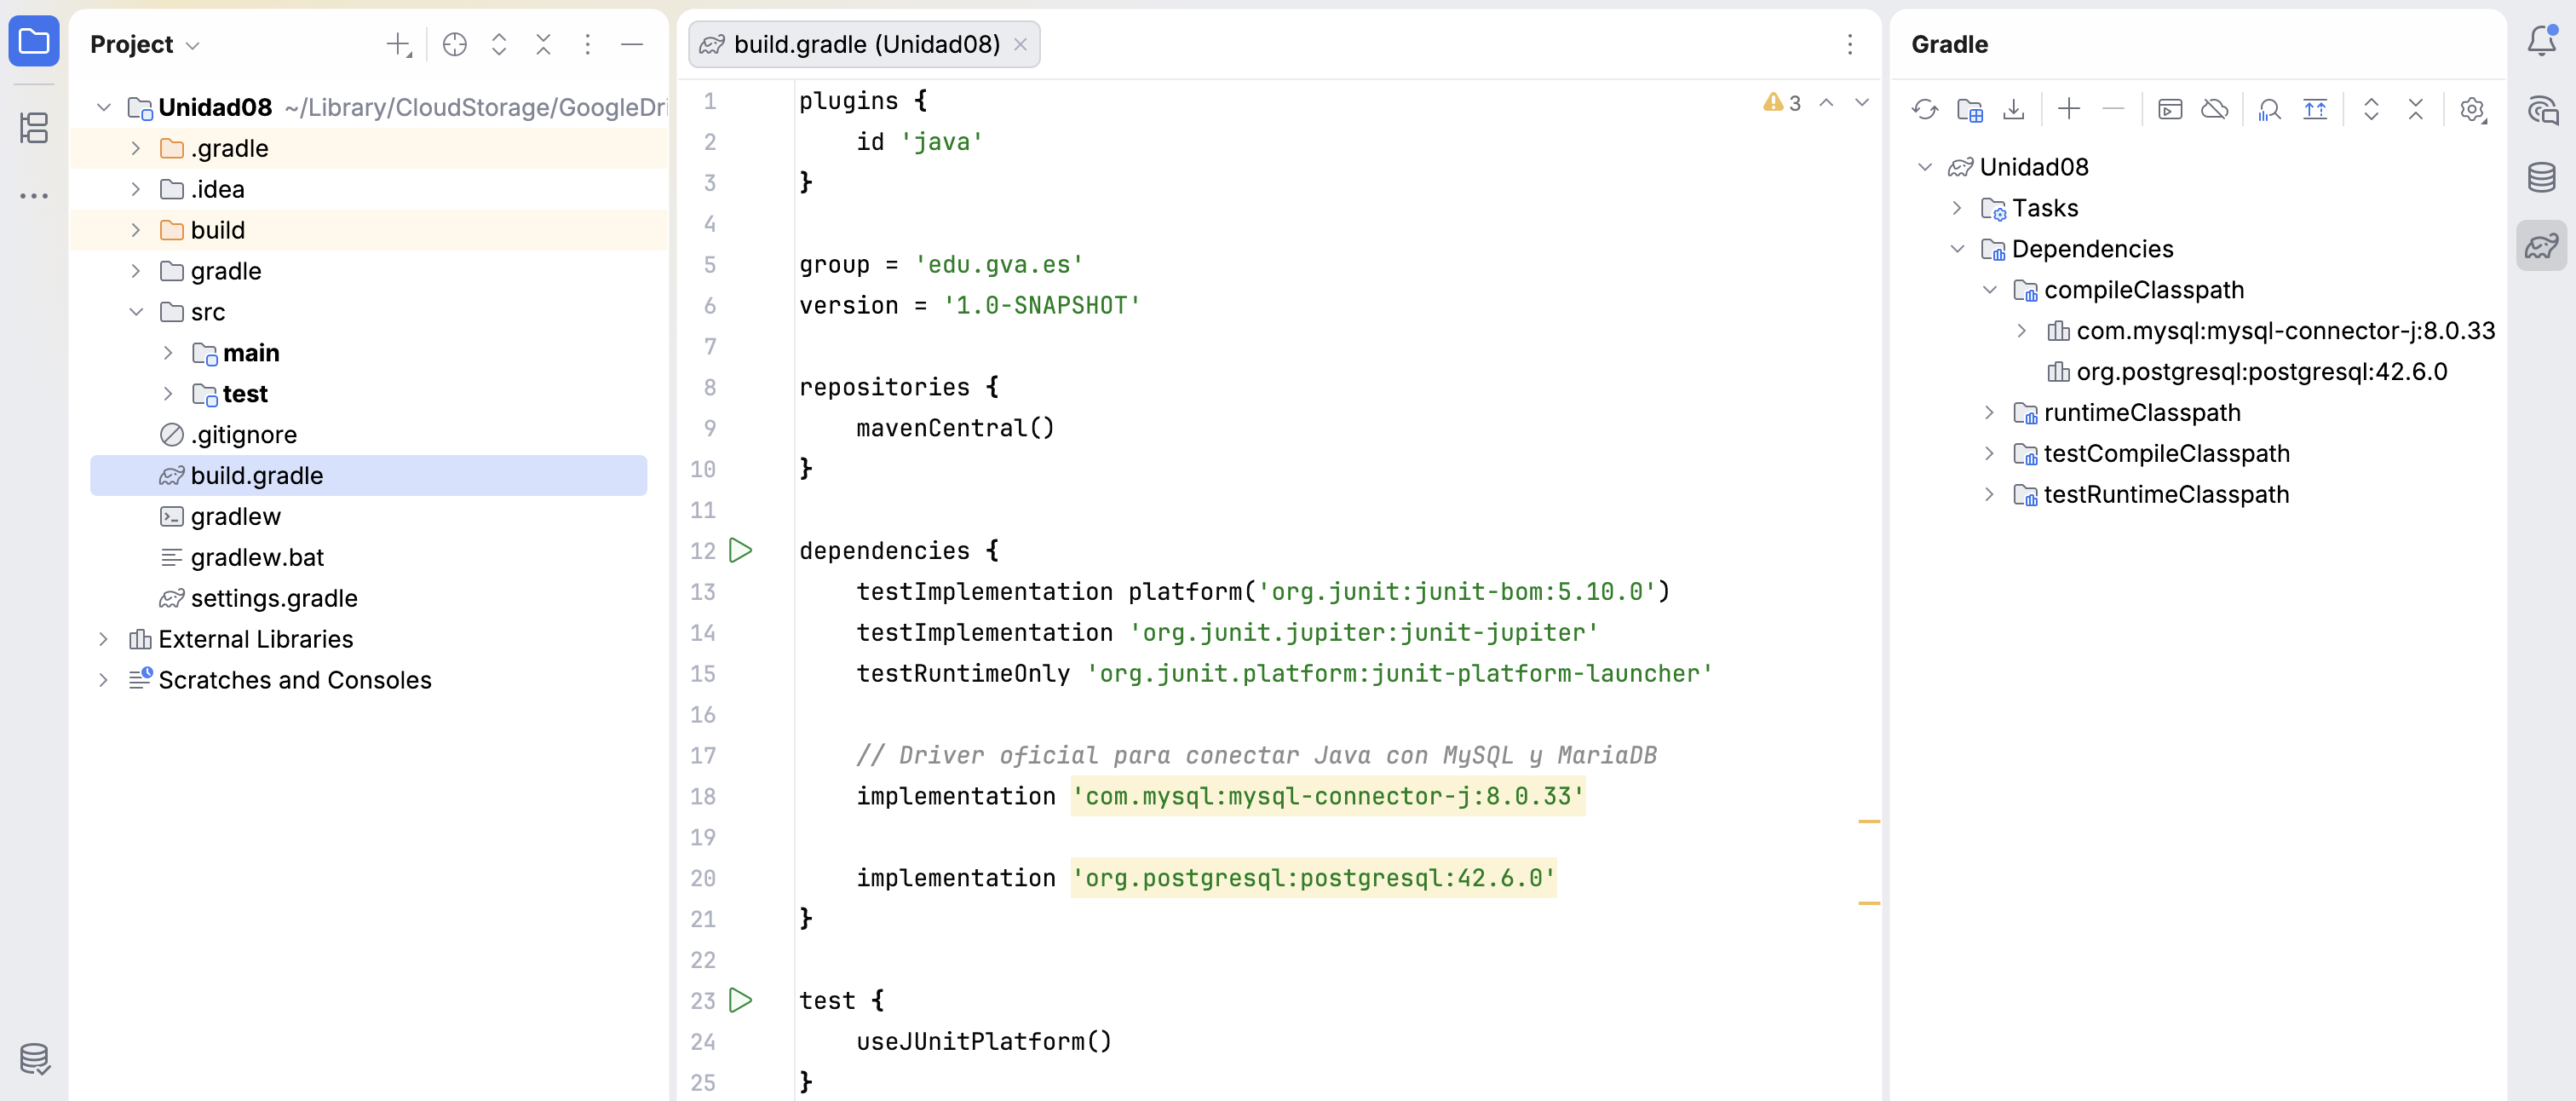The image size is (2576, 1101).
Task: Collapse the src folder
Action: (136, 312)
